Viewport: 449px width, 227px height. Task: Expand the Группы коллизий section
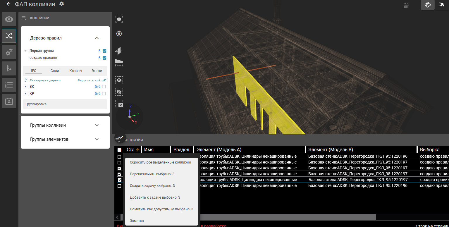pyautogui.click(x=97, y=125)
